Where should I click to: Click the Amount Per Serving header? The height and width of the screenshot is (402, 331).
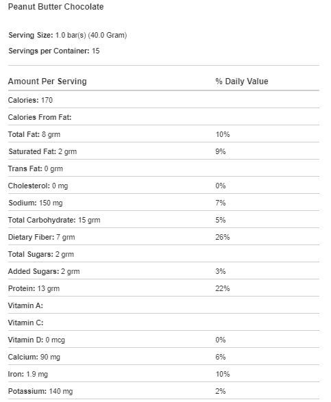tap(47, 81)
